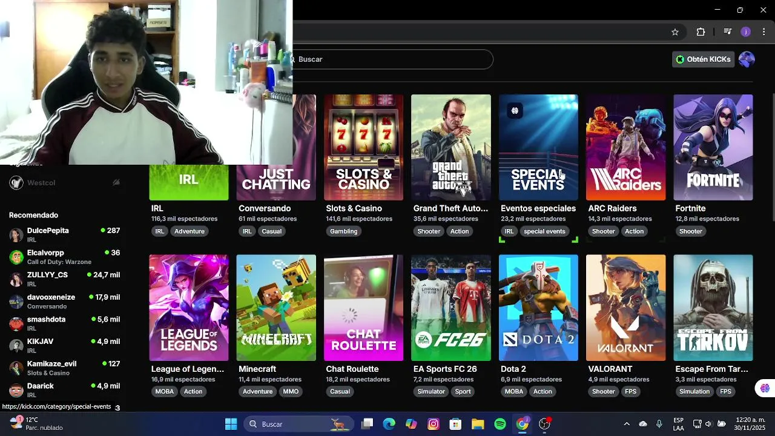Open the ZULLYY_CS avatar in Recomendado
This screenshot has width=775, height=436.
click(16, 279)
